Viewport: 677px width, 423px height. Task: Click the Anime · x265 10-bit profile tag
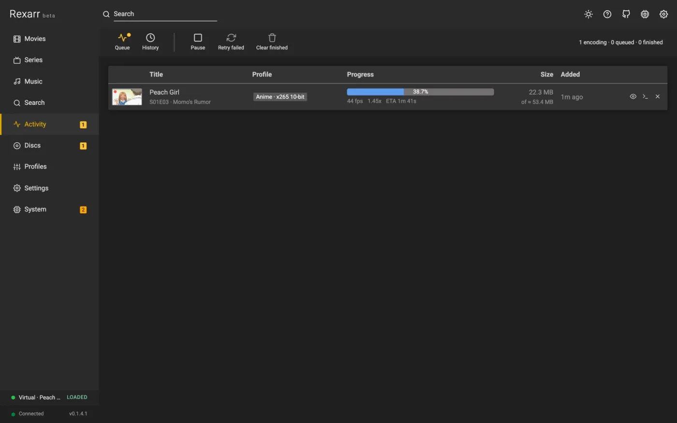(x=280, y=97)
